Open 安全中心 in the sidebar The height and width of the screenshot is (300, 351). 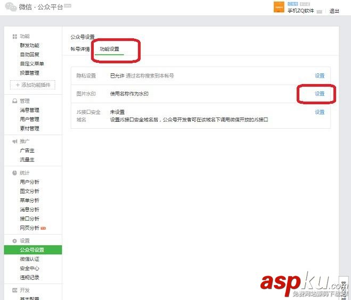click(29, 268)
